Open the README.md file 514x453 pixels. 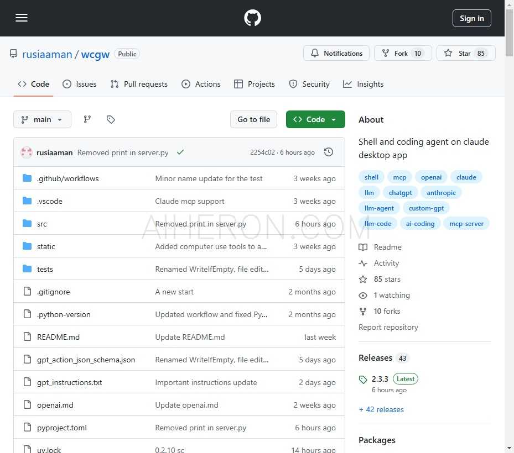(58, 337)
